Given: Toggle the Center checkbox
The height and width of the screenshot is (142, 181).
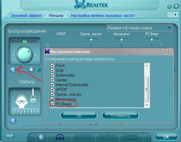Looking at the screenshot, I should (x=53, y=80).
